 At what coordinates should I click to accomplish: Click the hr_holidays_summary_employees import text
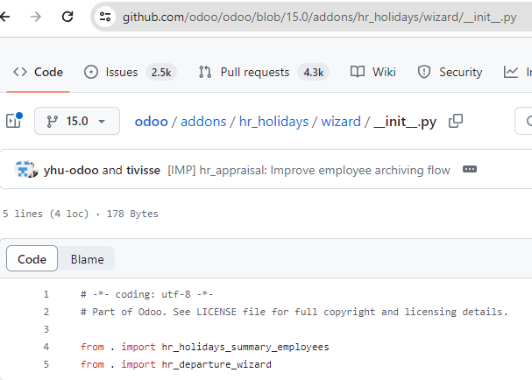click(245, 347)
